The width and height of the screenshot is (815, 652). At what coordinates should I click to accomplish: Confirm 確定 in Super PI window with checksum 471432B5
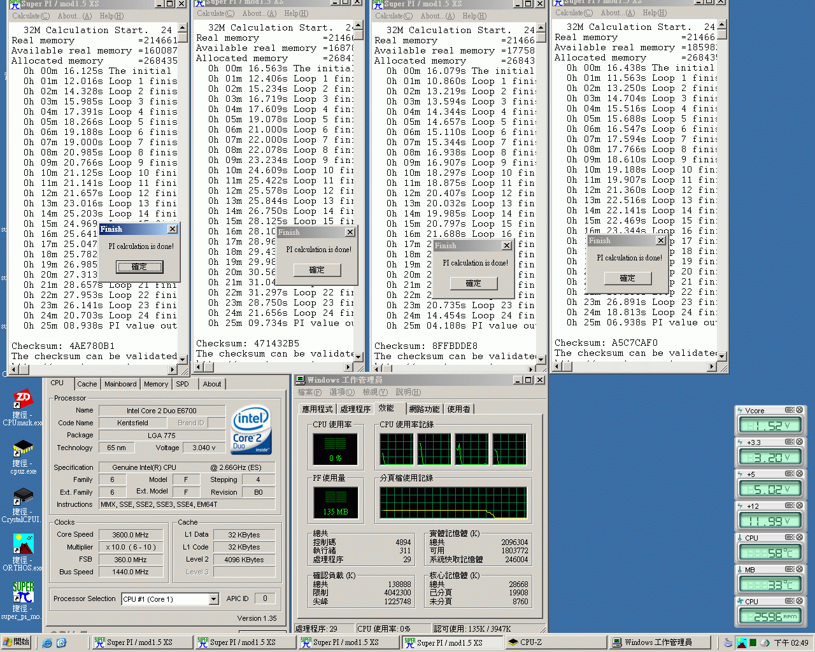coord(316,270)
